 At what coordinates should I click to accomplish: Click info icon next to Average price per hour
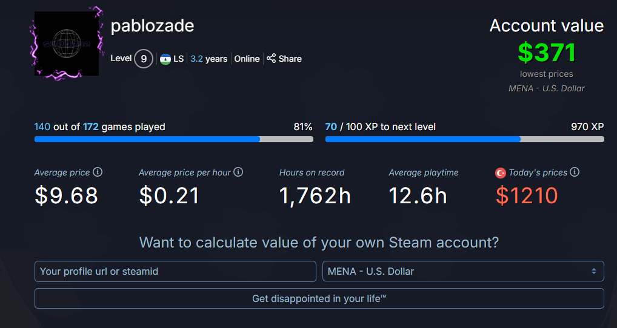pyautogui.click(x=238, y=172)
